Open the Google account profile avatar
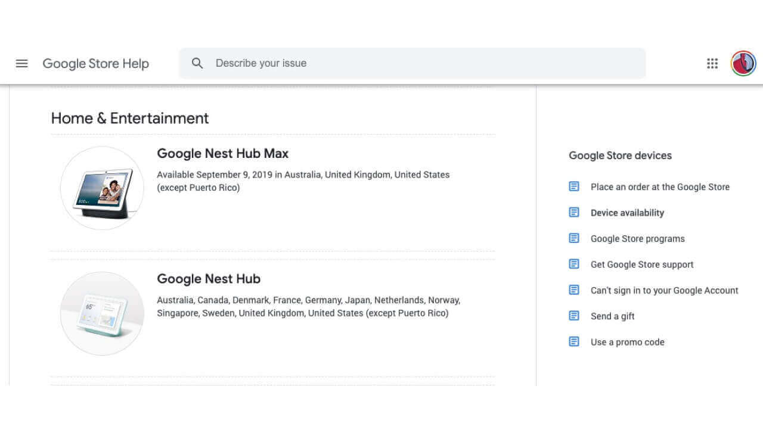 743,63
